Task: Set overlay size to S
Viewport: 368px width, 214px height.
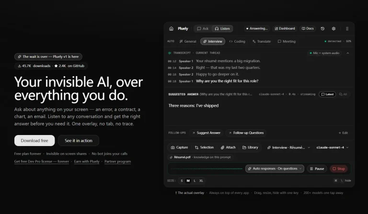Action: pyautogui.click(x=182, y=181)
